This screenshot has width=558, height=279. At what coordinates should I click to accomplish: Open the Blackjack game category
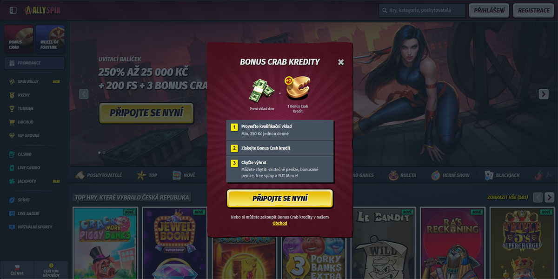pos(502,175)
